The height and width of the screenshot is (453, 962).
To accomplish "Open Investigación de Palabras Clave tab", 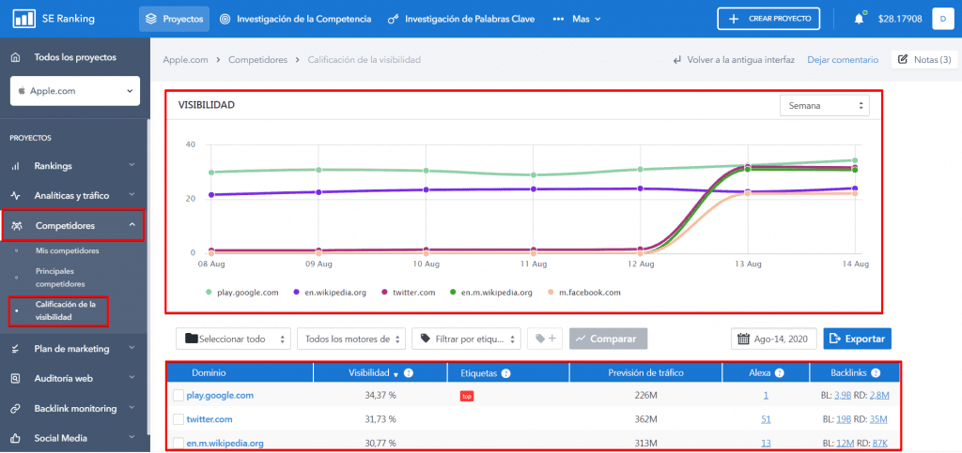I will point(460,19).
